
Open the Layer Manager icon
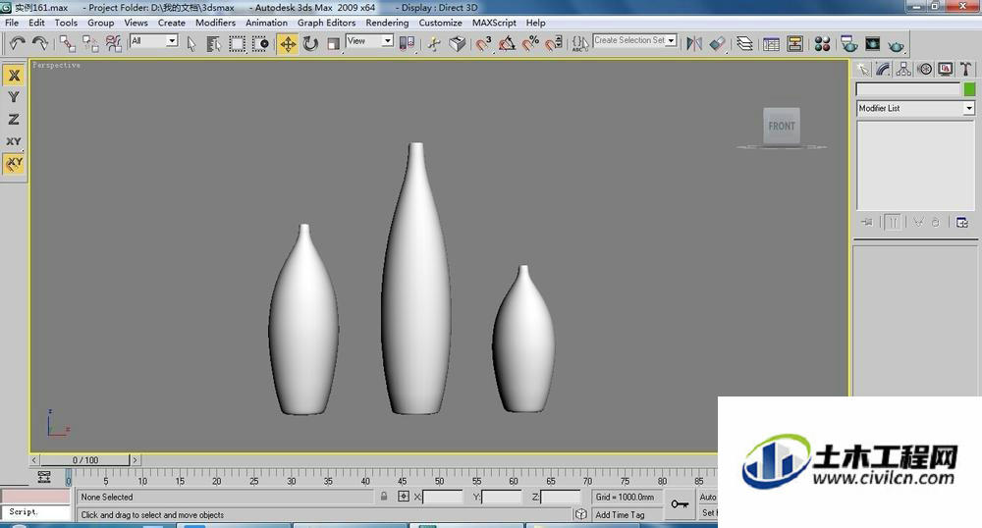point(744,44)
